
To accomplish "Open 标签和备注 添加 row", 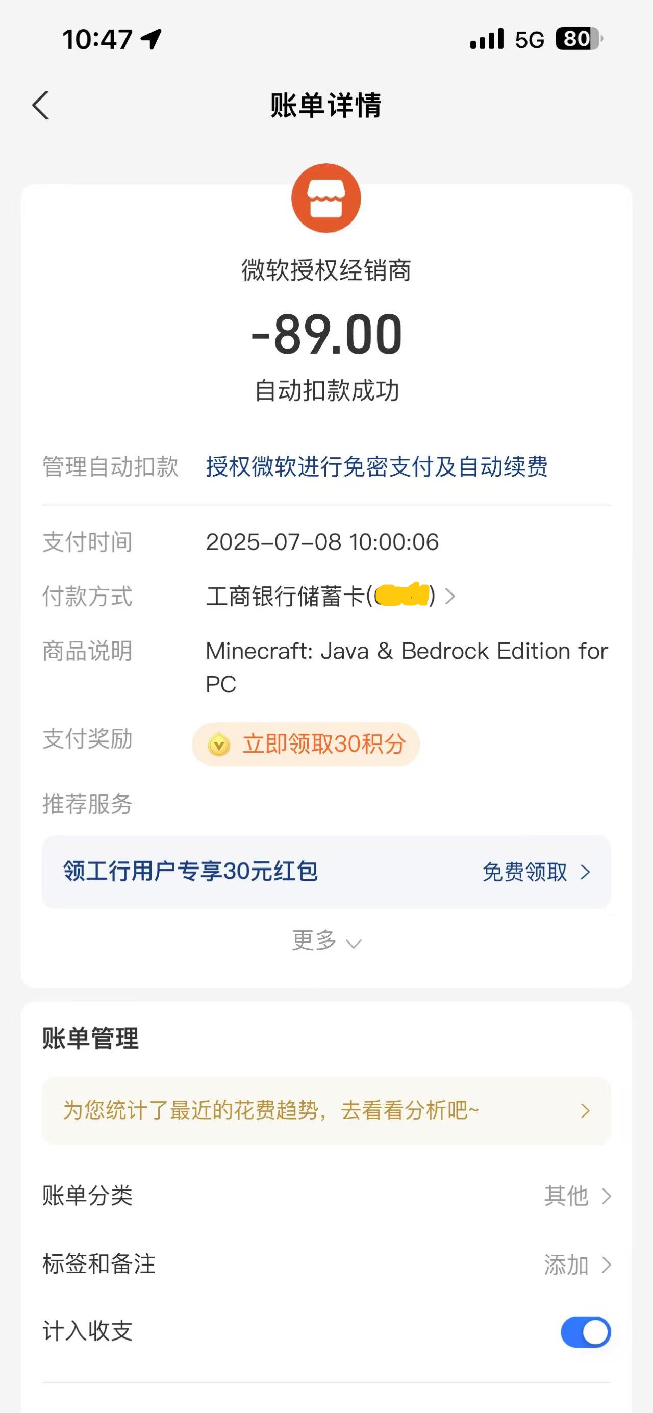I will [x=326, y=1265].
